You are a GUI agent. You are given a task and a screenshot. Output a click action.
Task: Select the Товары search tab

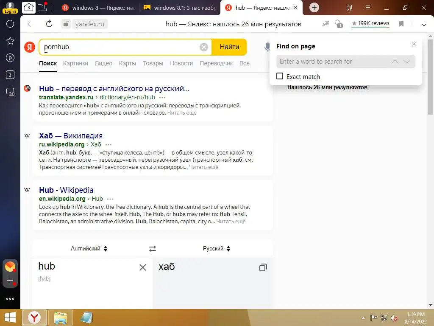tap(153, 63)
